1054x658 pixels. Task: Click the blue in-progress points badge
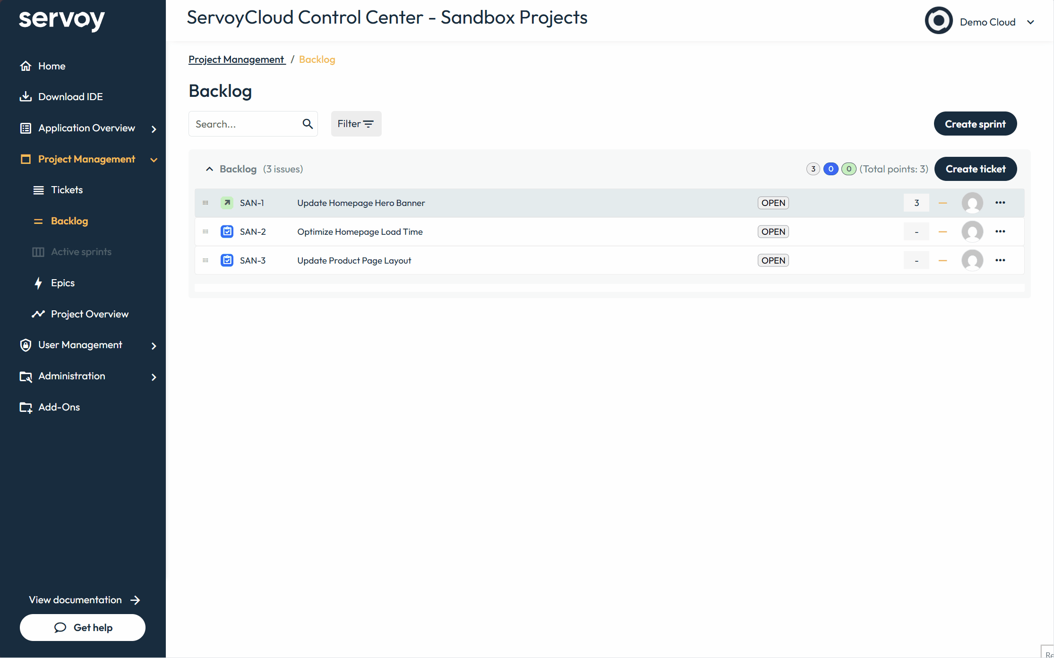pyautogui.click(x=831, y=169)
